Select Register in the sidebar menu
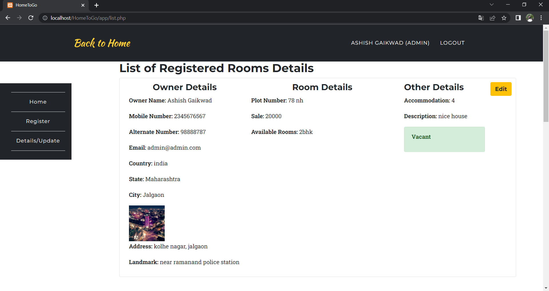This screenshot has width=549, height=291. (38, 121)
